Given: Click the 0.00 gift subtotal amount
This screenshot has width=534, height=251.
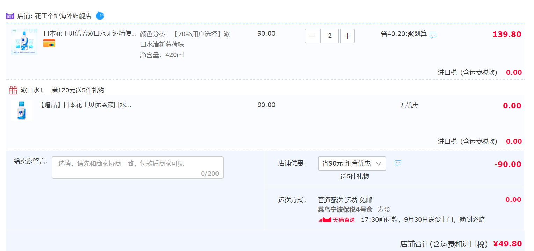Looking at the screenshot, I should click(512, 106).
